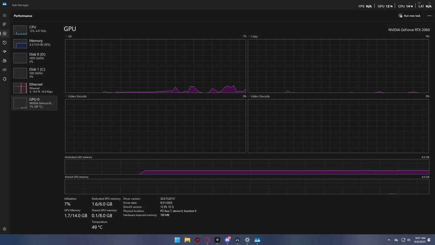435x245 pixels.
Task: Click the Task Manager taskbar icon
Action: point(257,240)
